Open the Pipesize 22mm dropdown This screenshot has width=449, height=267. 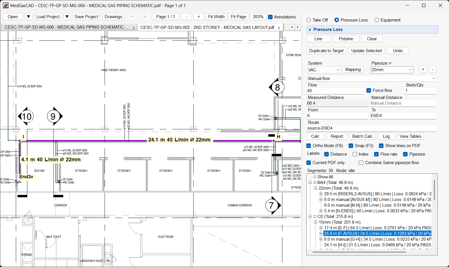(392, 70)
